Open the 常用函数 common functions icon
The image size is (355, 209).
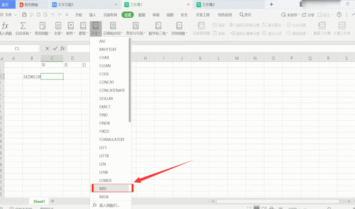(x=43, y=26)
